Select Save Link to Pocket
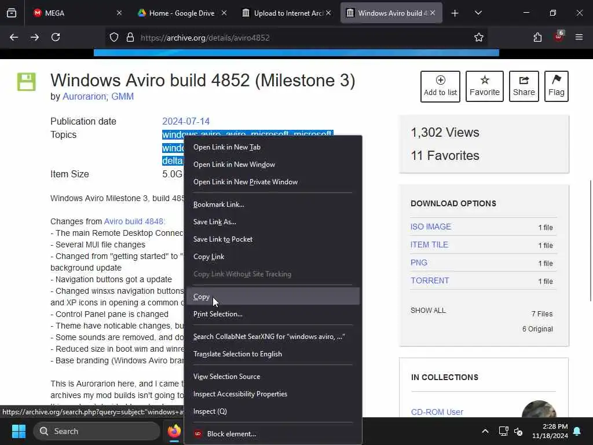This screenshot has height=445, width=593. [273, 239]
